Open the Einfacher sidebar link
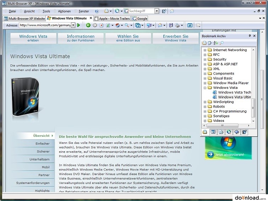This screenshot has height=201, width=268. [x=43, y=143]
